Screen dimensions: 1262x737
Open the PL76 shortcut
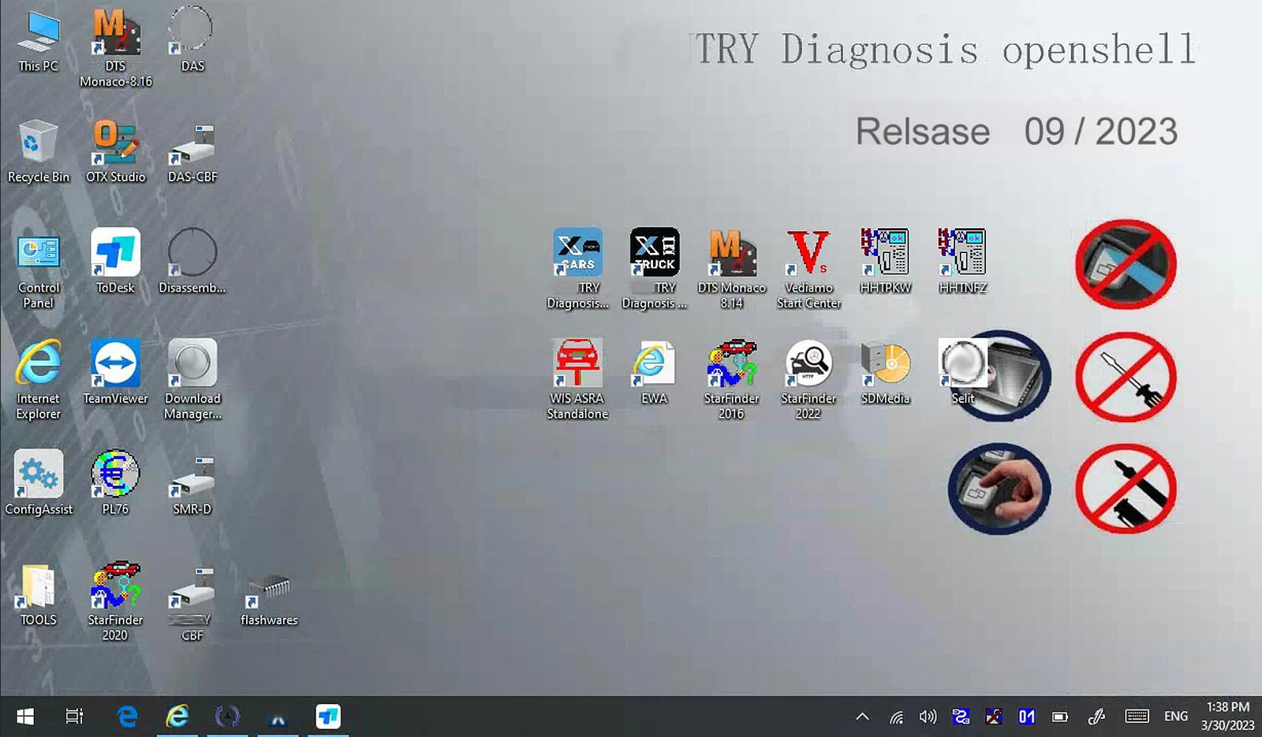(116, 482)
